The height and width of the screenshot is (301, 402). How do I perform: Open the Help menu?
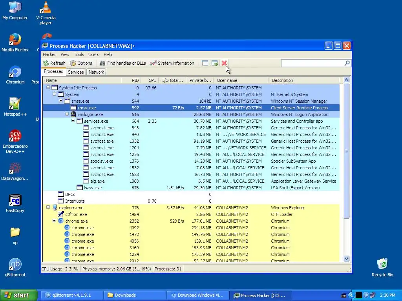tap(108, 54)
